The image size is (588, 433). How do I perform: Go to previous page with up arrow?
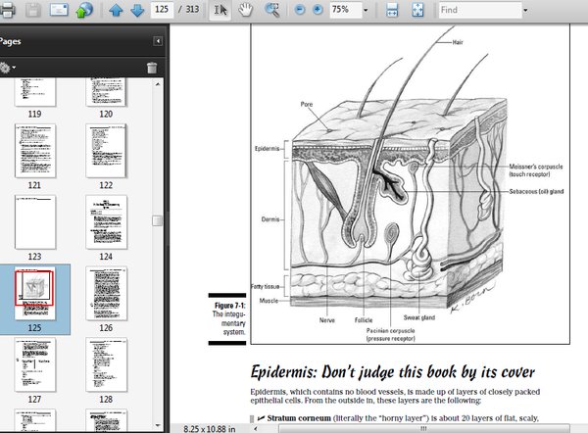tap(116, 10)
